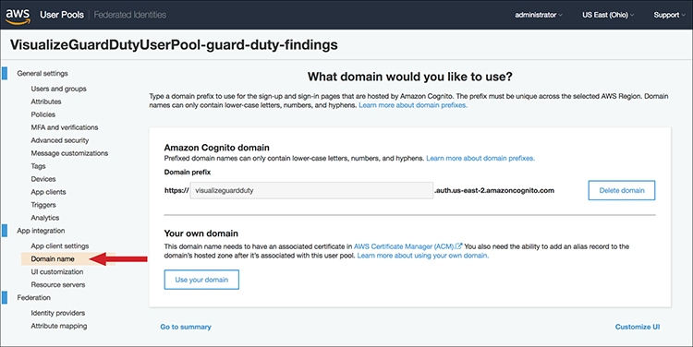Click the .auth.us-east-2.amazoncognito.com suffix text
The width and height of the screenshot is (693, 347).
click(x=494, y=190)
